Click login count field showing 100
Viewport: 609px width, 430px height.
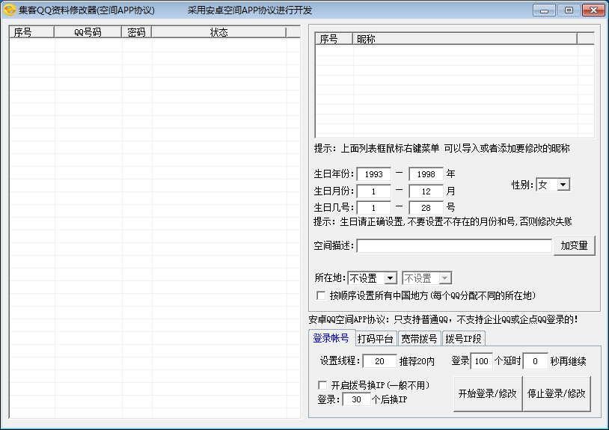pyautogui.click(x=482, y=361)
